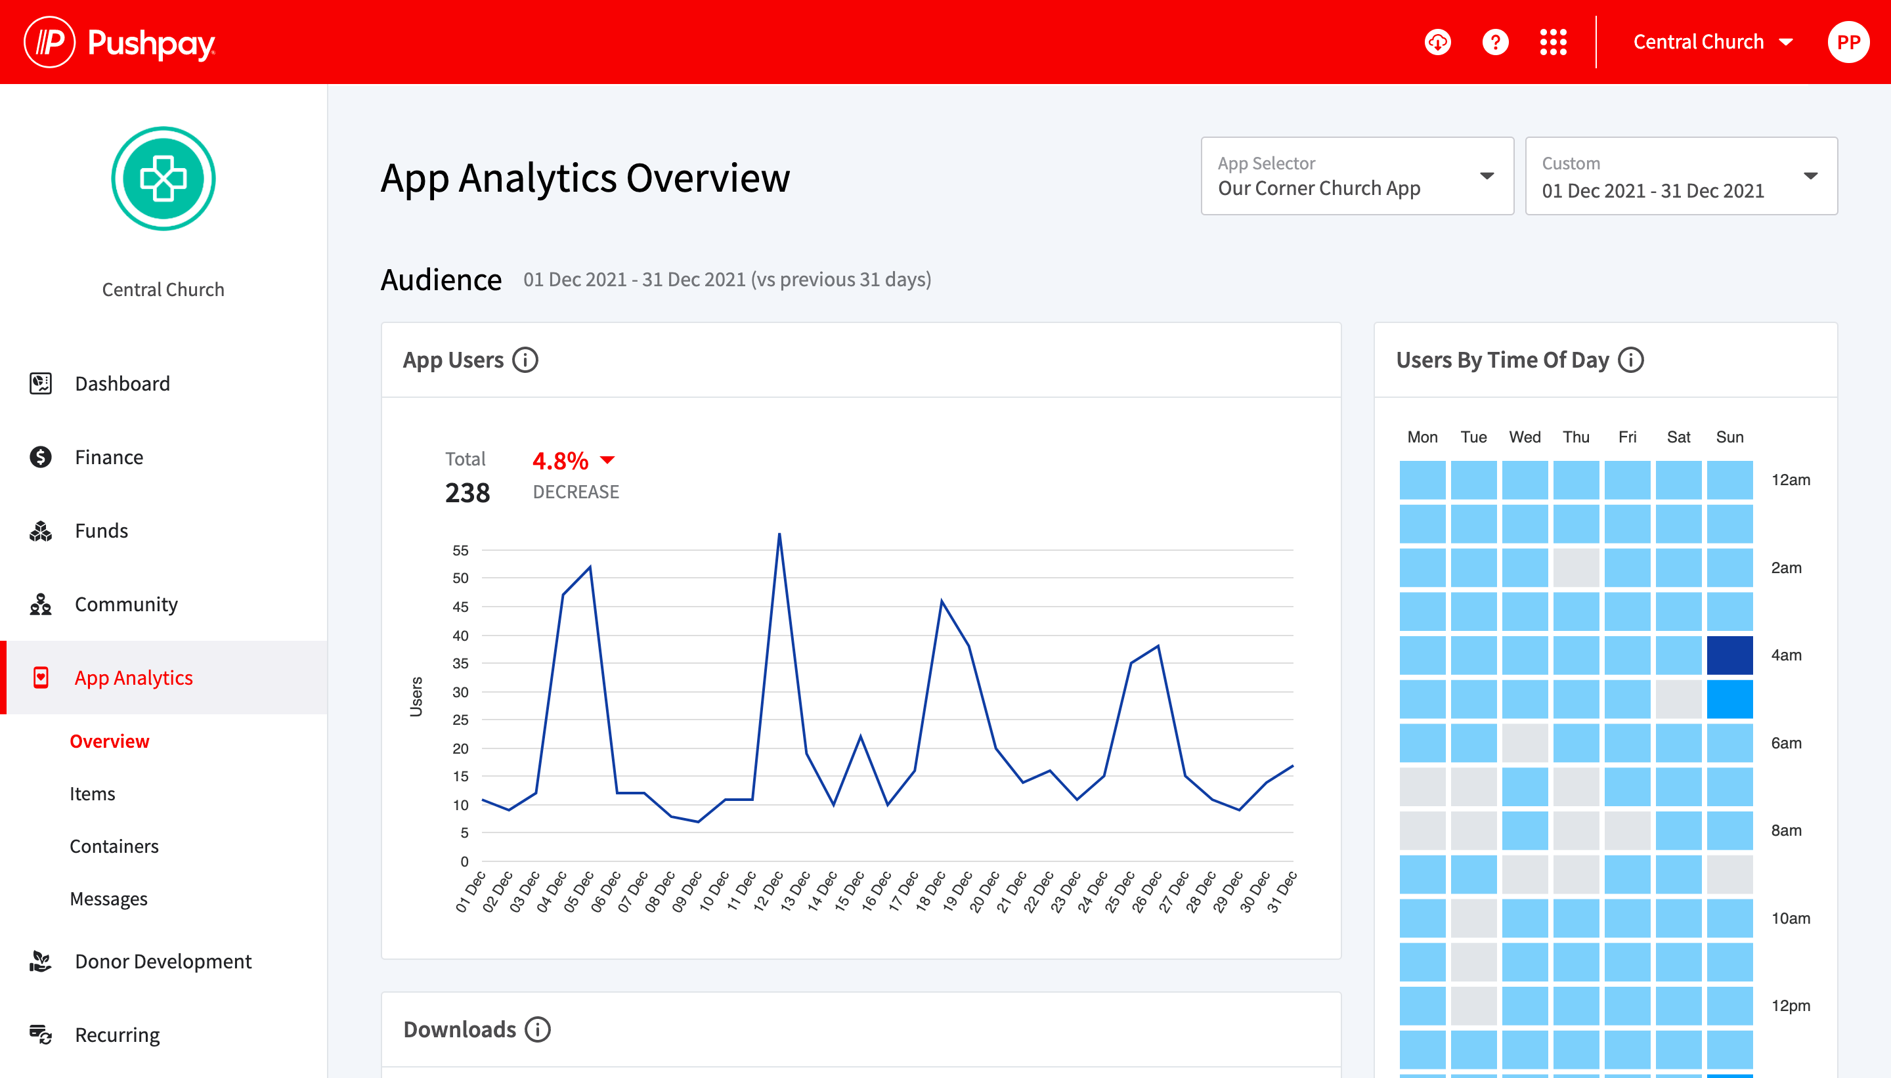Open the Recurring section
Screen dimensions: 1891x1078
pos(116,1034)
